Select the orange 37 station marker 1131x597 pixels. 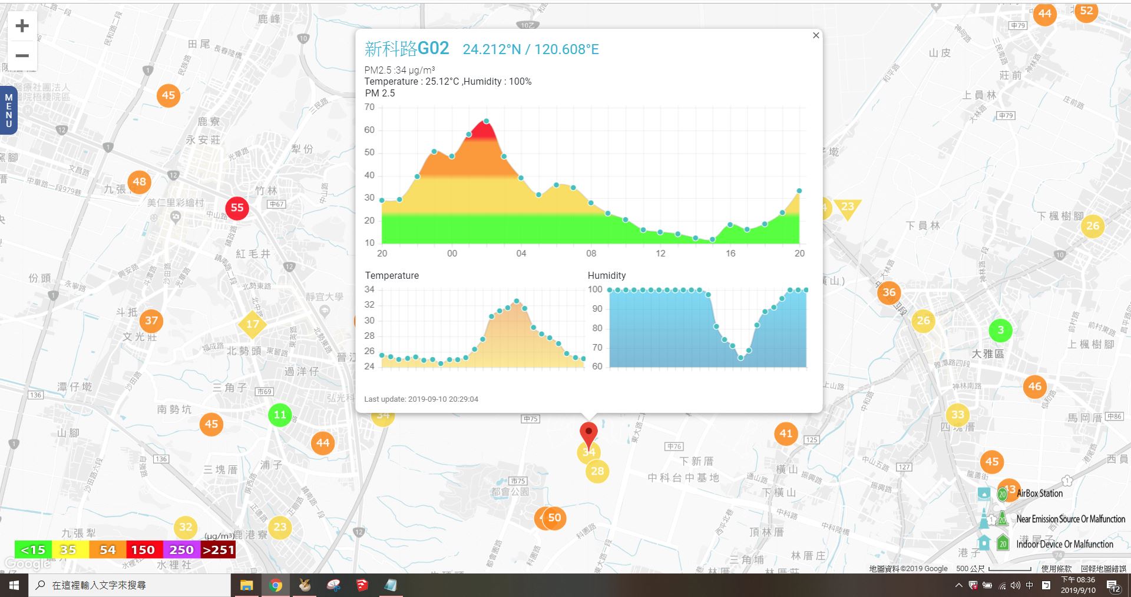pyautogui.click(x=151, y=321)
